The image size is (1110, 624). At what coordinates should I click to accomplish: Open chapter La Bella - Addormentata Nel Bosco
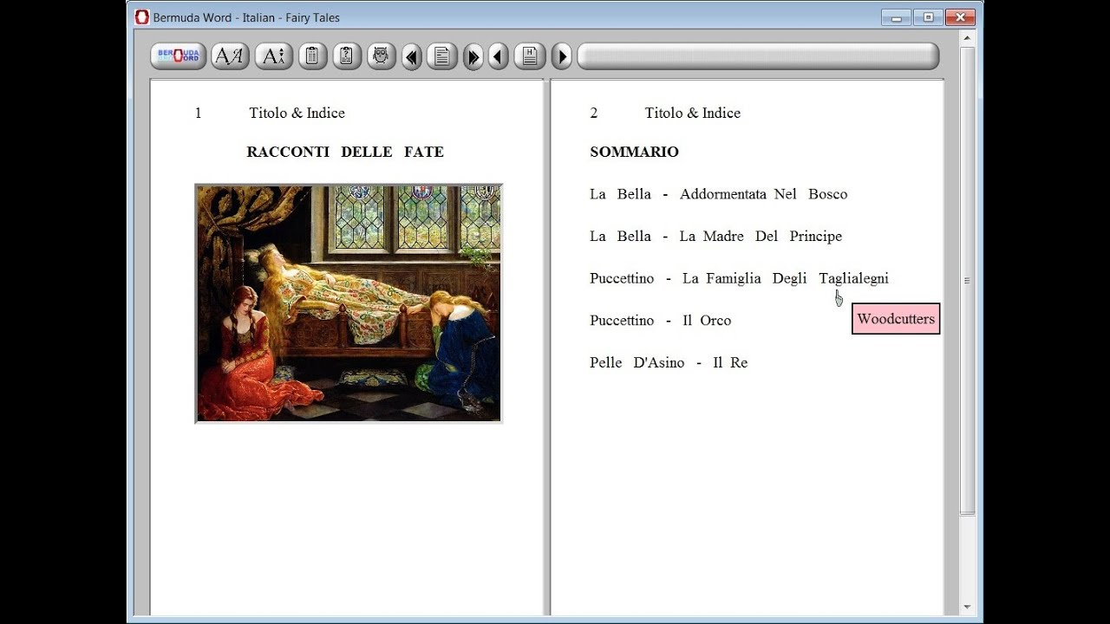pos(718,194)
